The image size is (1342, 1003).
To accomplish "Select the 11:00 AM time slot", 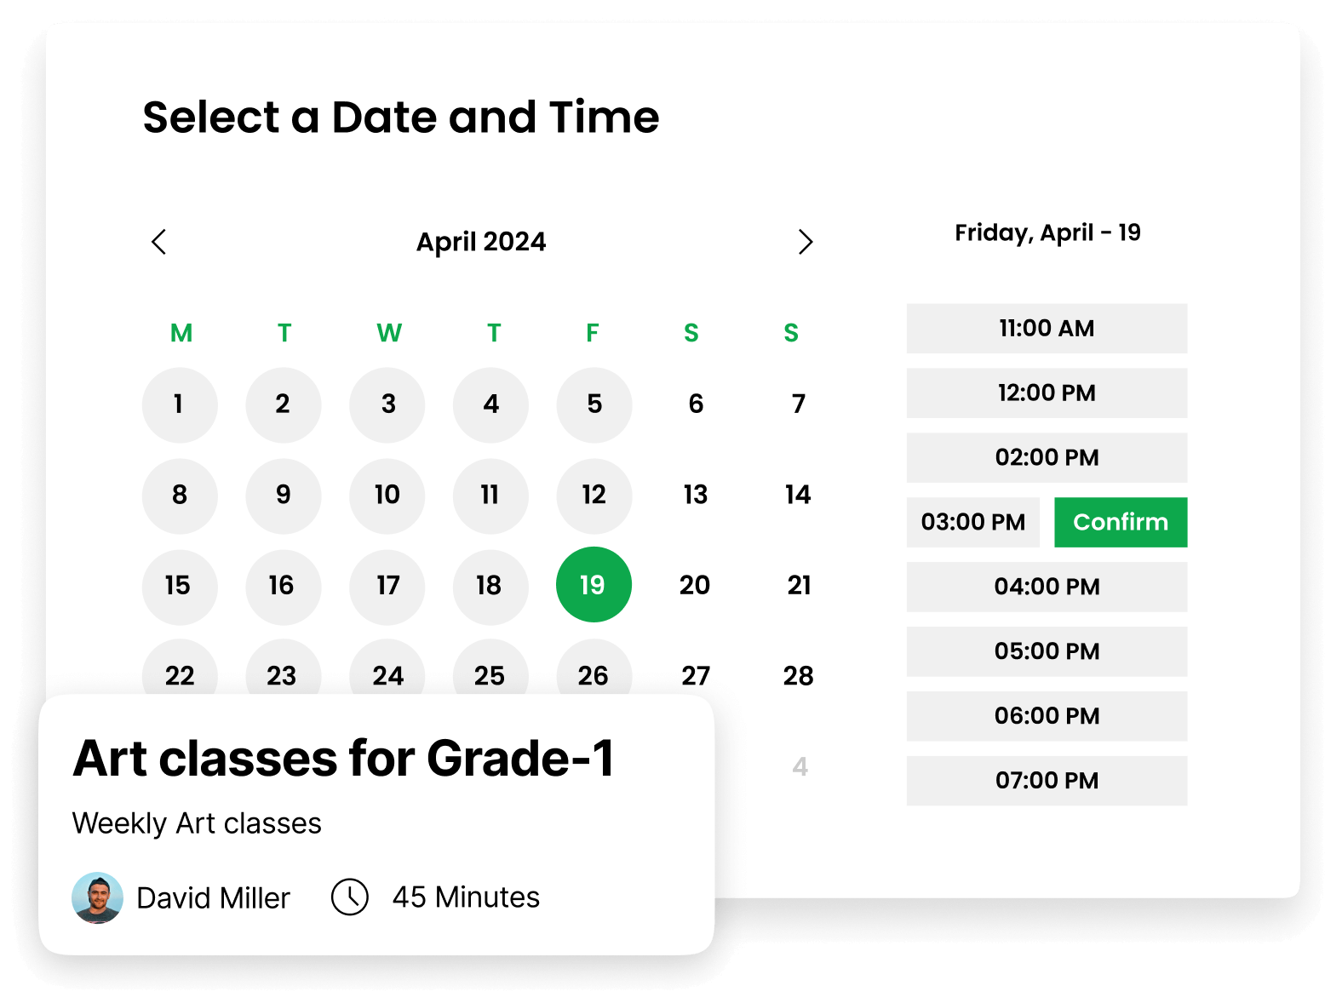I will pyautogui.click(x=1047, y=329).
